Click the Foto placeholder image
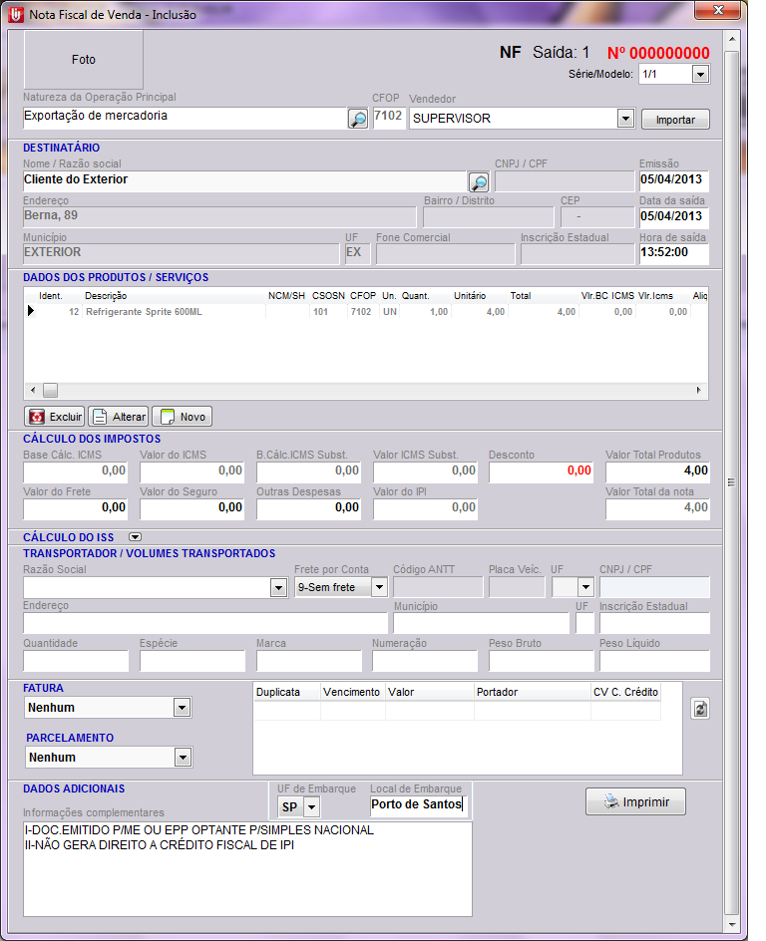This screenshot has height=941, width=766. (84, 60)
